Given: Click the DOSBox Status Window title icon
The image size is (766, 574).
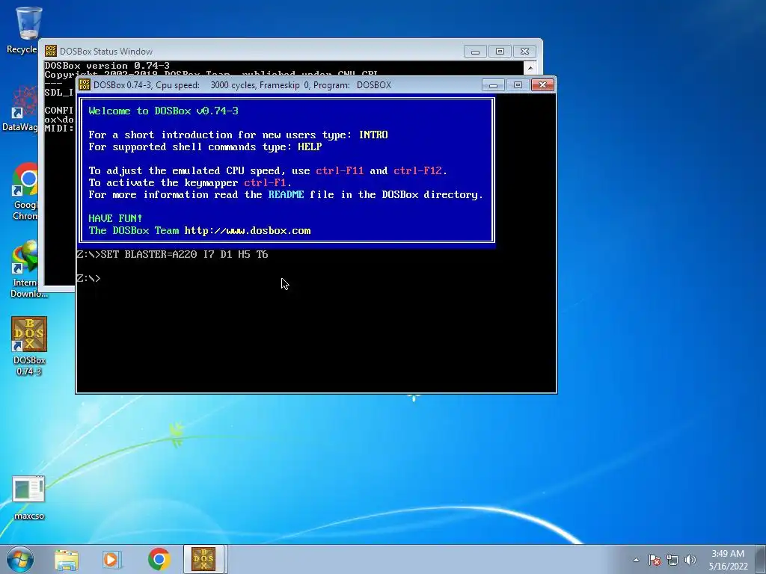Looking at the screenshot, I should 50,51.
